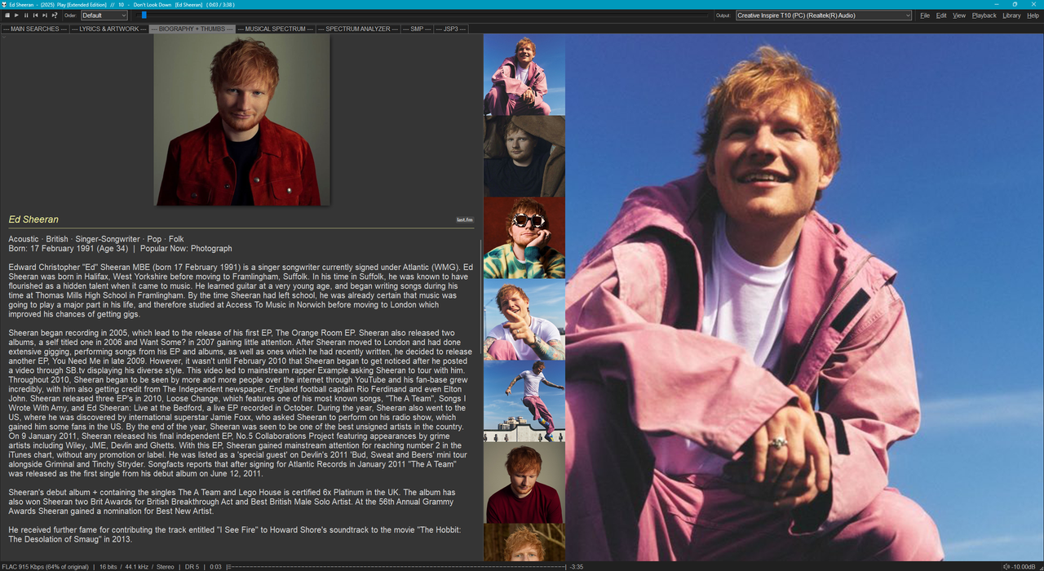Select the pointing finger thumbnail
This screenshot has height=571, width=1044.
click(524, 319)
